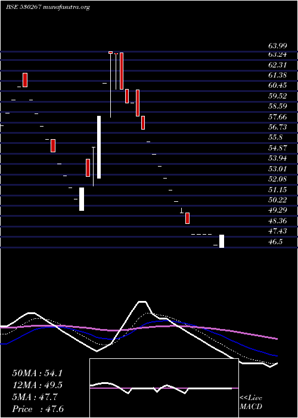The image size is (298, 418).
Task: Click the 54.87 price level label
Action: coord(277,148)
